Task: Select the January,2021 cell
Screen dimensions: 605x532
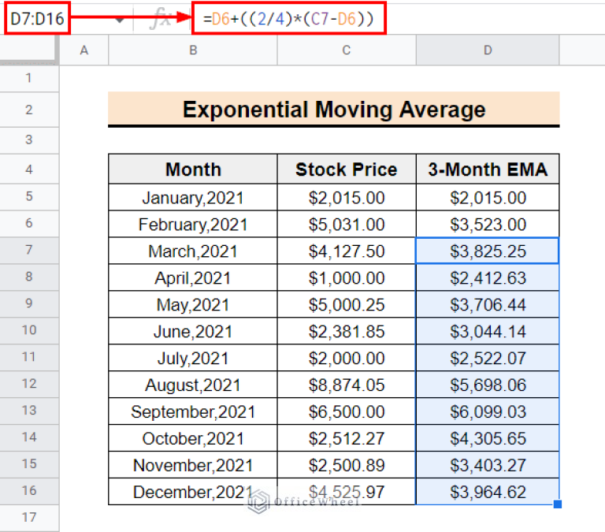Action: click(193, 198)
